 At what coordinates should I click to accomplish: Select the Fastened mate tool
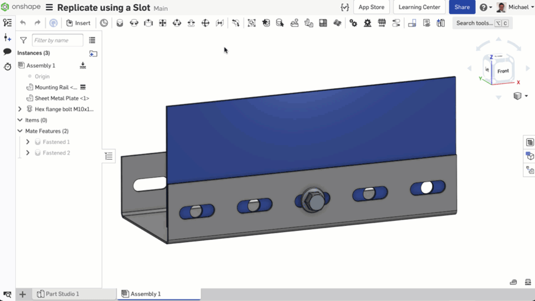pos(120,23)
